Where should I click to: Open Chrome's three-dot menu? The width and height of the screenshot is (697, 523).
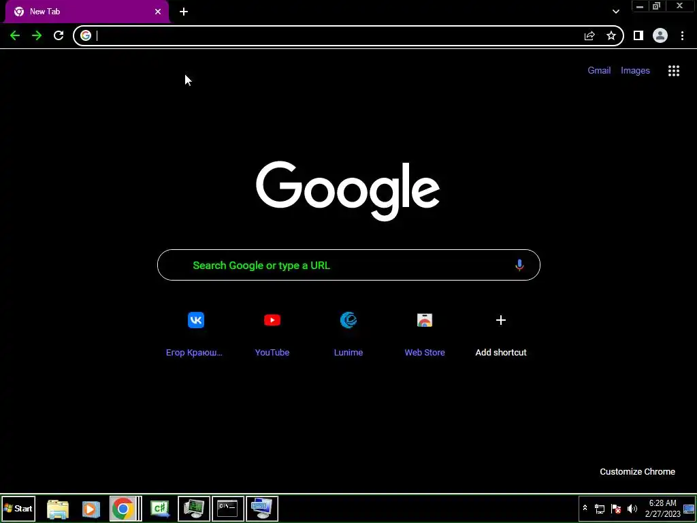coord(682,35)
